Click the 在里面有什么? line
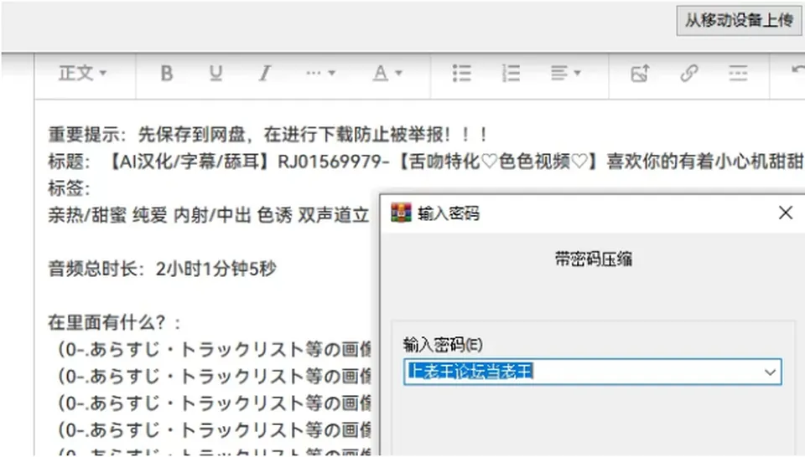 coord(115,322)
